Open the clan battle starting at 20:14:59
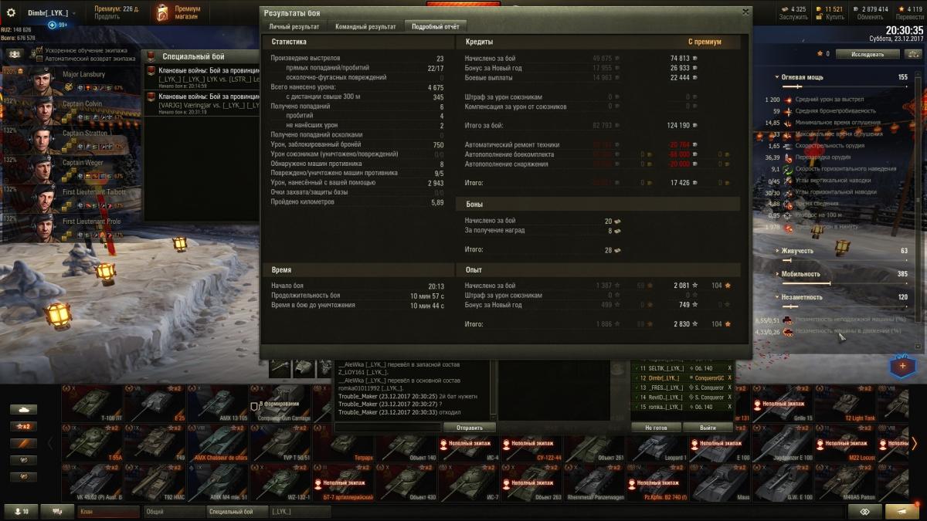Screen dimensions: 927x521 [202, 77]
